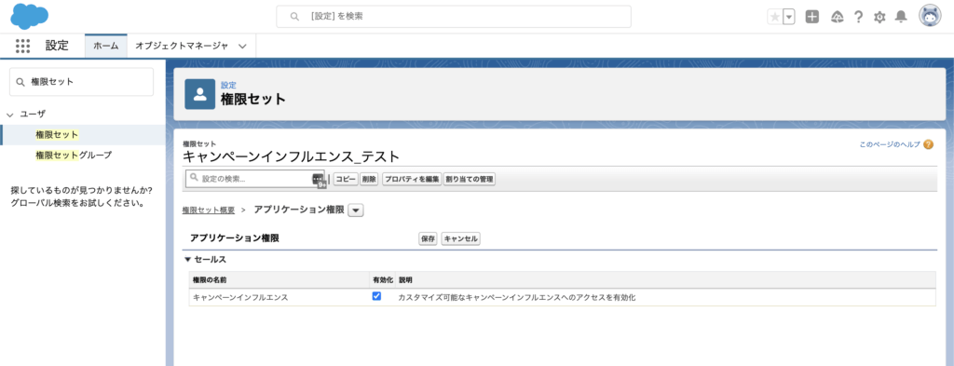
Task: Open the App Launcher grid icon
Action: point(22,46)
